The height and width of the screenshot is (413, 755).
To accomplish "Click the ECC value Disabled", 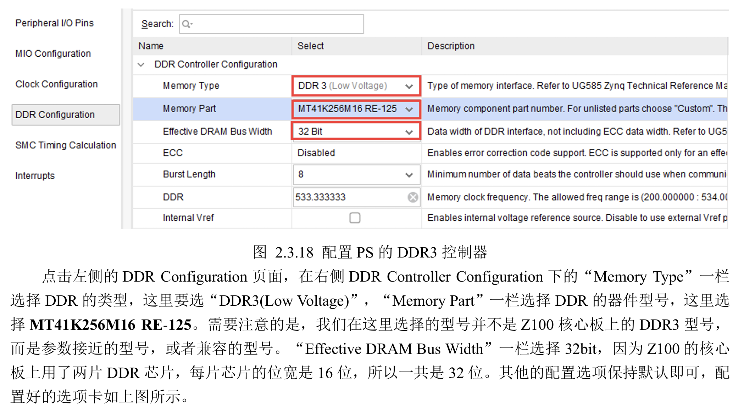I will click(x=316, y=153).
